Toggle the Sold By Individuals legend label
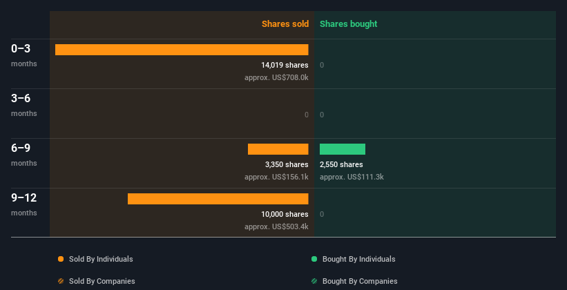 click(101, 259)
